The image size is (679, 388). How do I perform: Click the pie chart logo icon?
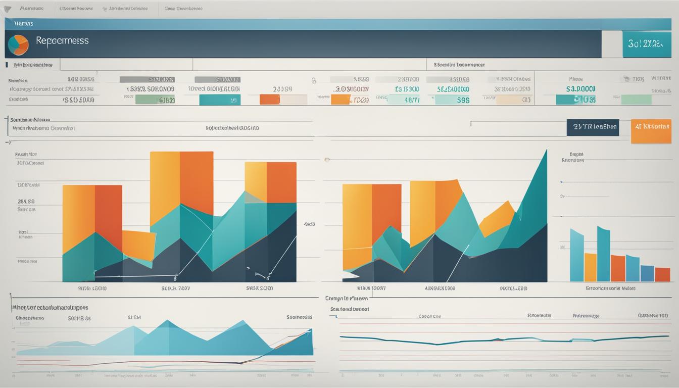pos(19,45)
